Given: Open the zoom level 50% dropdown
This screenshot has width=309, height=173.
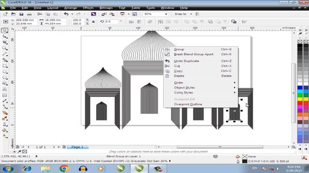Looking at the screenshot, I should [166, 14].
